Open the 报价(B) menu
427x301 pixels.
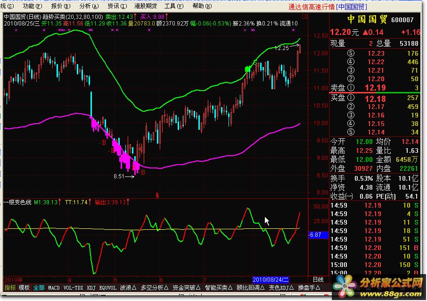point(61,6)
